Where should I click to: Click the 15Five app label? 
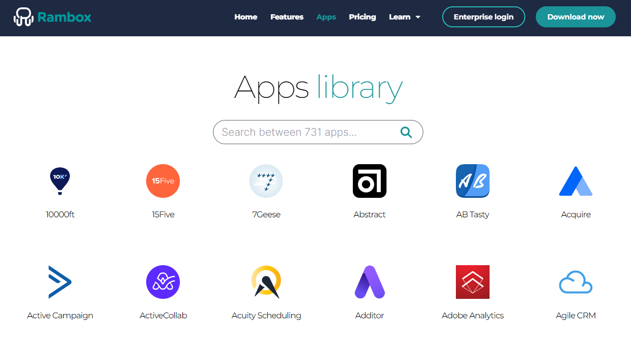tap(163, 215)
